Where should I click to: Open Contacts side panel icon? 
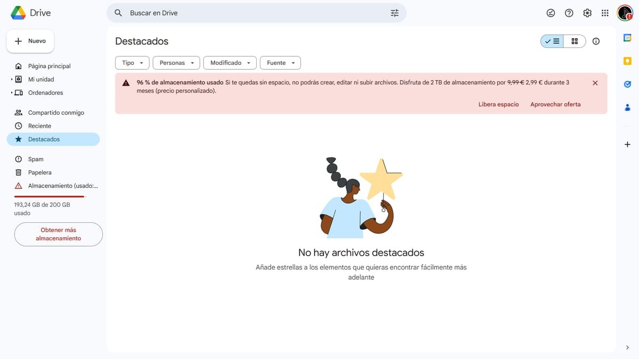[x=627, y=107]
